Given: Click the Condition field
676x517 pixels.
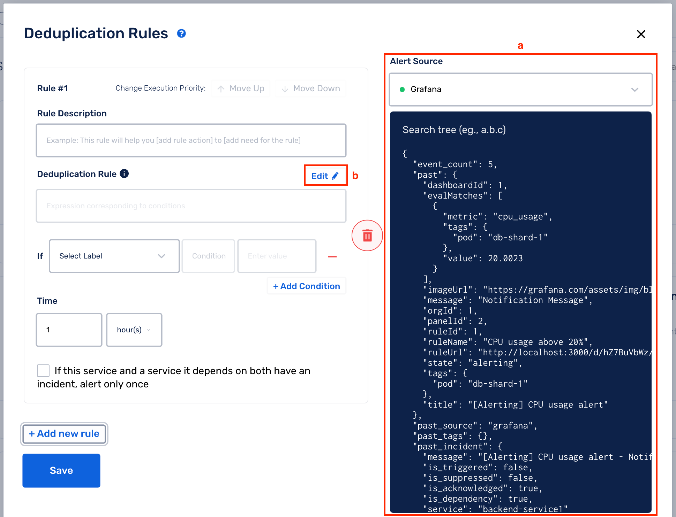Looking at the screenshot, I should click(x=208, y=256).
